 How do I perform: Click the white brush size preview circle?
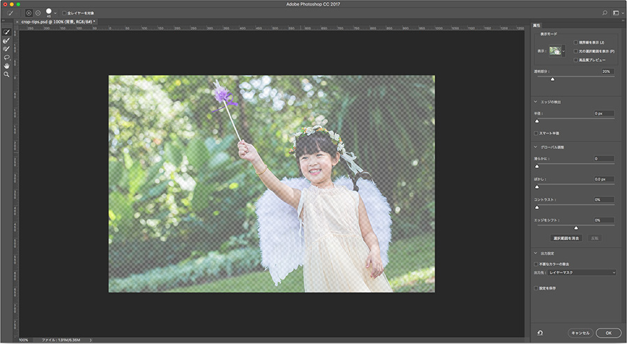pos(49,11)
